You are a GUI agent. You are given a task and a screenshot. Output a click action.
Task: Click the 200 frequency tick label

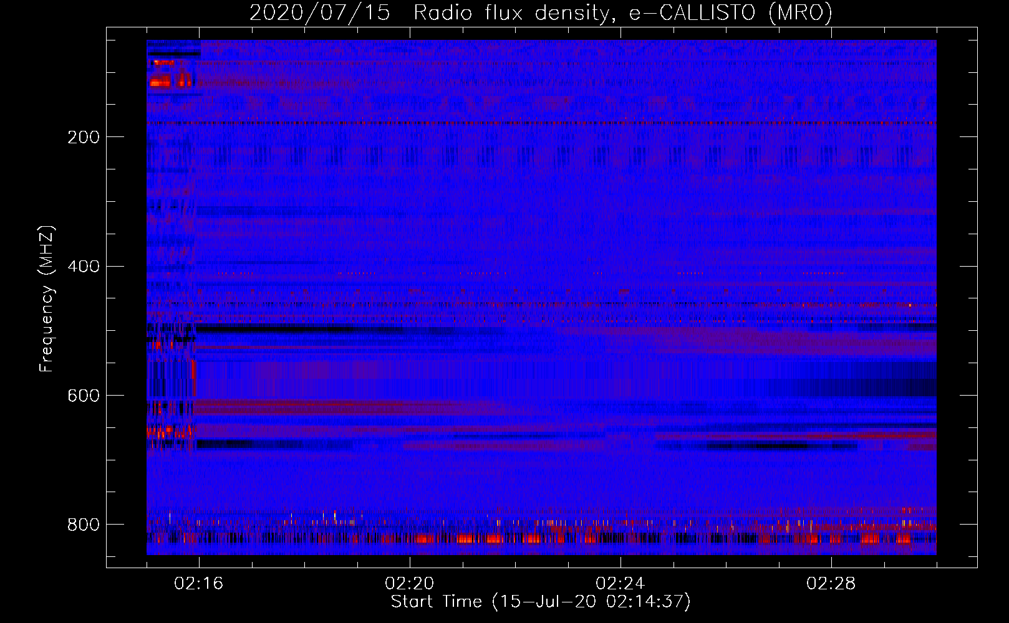(x=84, y=137)
